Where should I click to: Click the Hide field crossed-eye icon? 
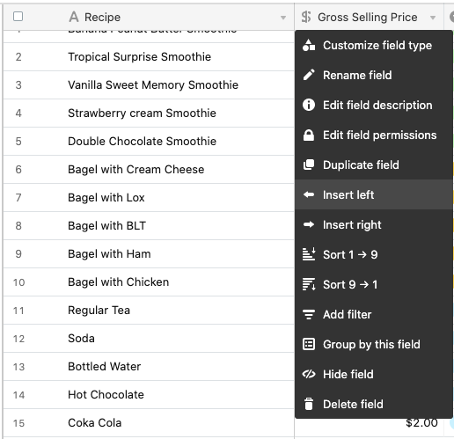(x=309, y=374)
